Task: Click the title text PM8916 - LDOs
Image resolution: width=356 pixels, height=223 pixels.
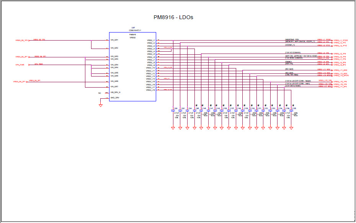Action: (x=173, y=17)
